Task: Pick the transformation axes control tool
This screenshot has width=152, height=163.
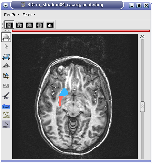Action: click(x=6, y=76)
